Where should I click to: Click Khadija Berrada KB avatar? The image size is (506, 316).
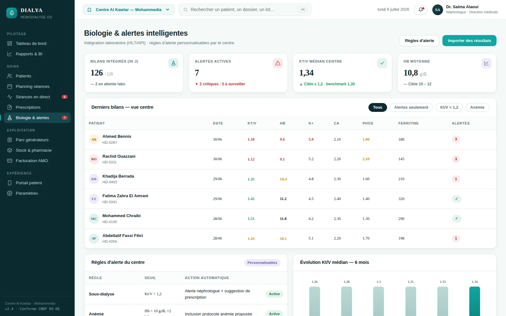(94, 179)
